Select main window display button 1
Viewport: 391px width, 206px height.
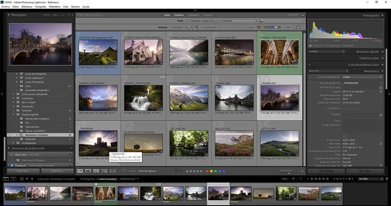[x=6, y=179]
